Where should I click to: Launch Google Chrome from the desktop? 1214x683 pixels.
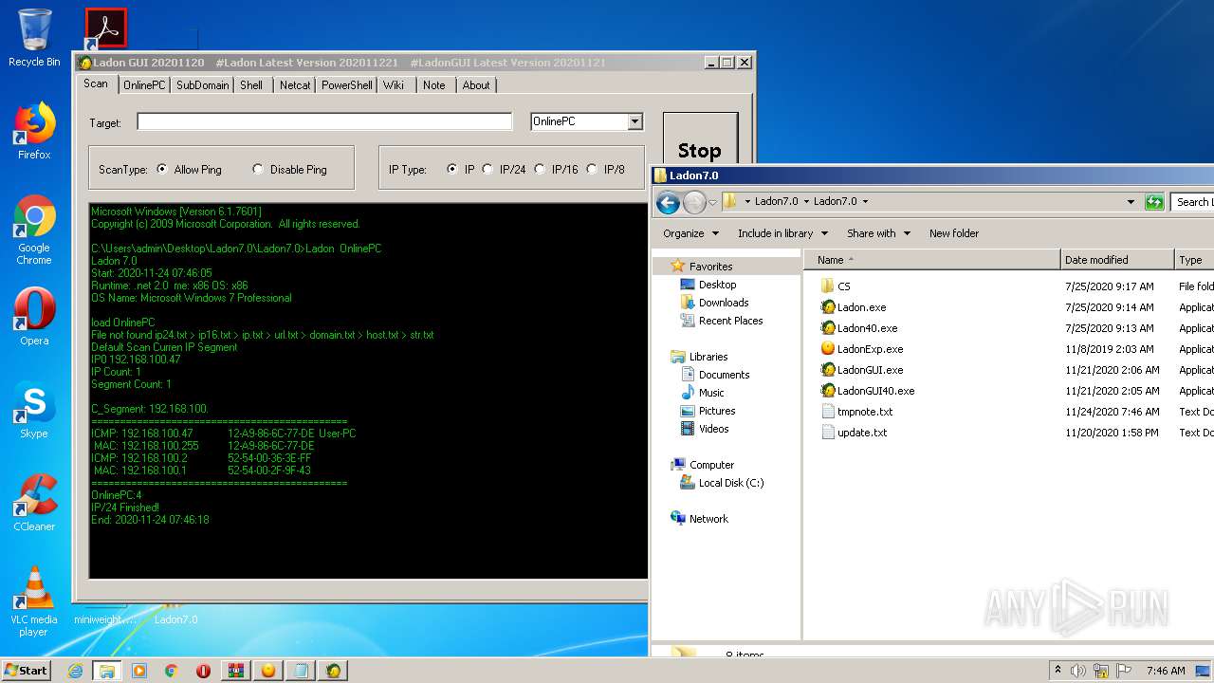pyautogui.click(x=34, y=230)
